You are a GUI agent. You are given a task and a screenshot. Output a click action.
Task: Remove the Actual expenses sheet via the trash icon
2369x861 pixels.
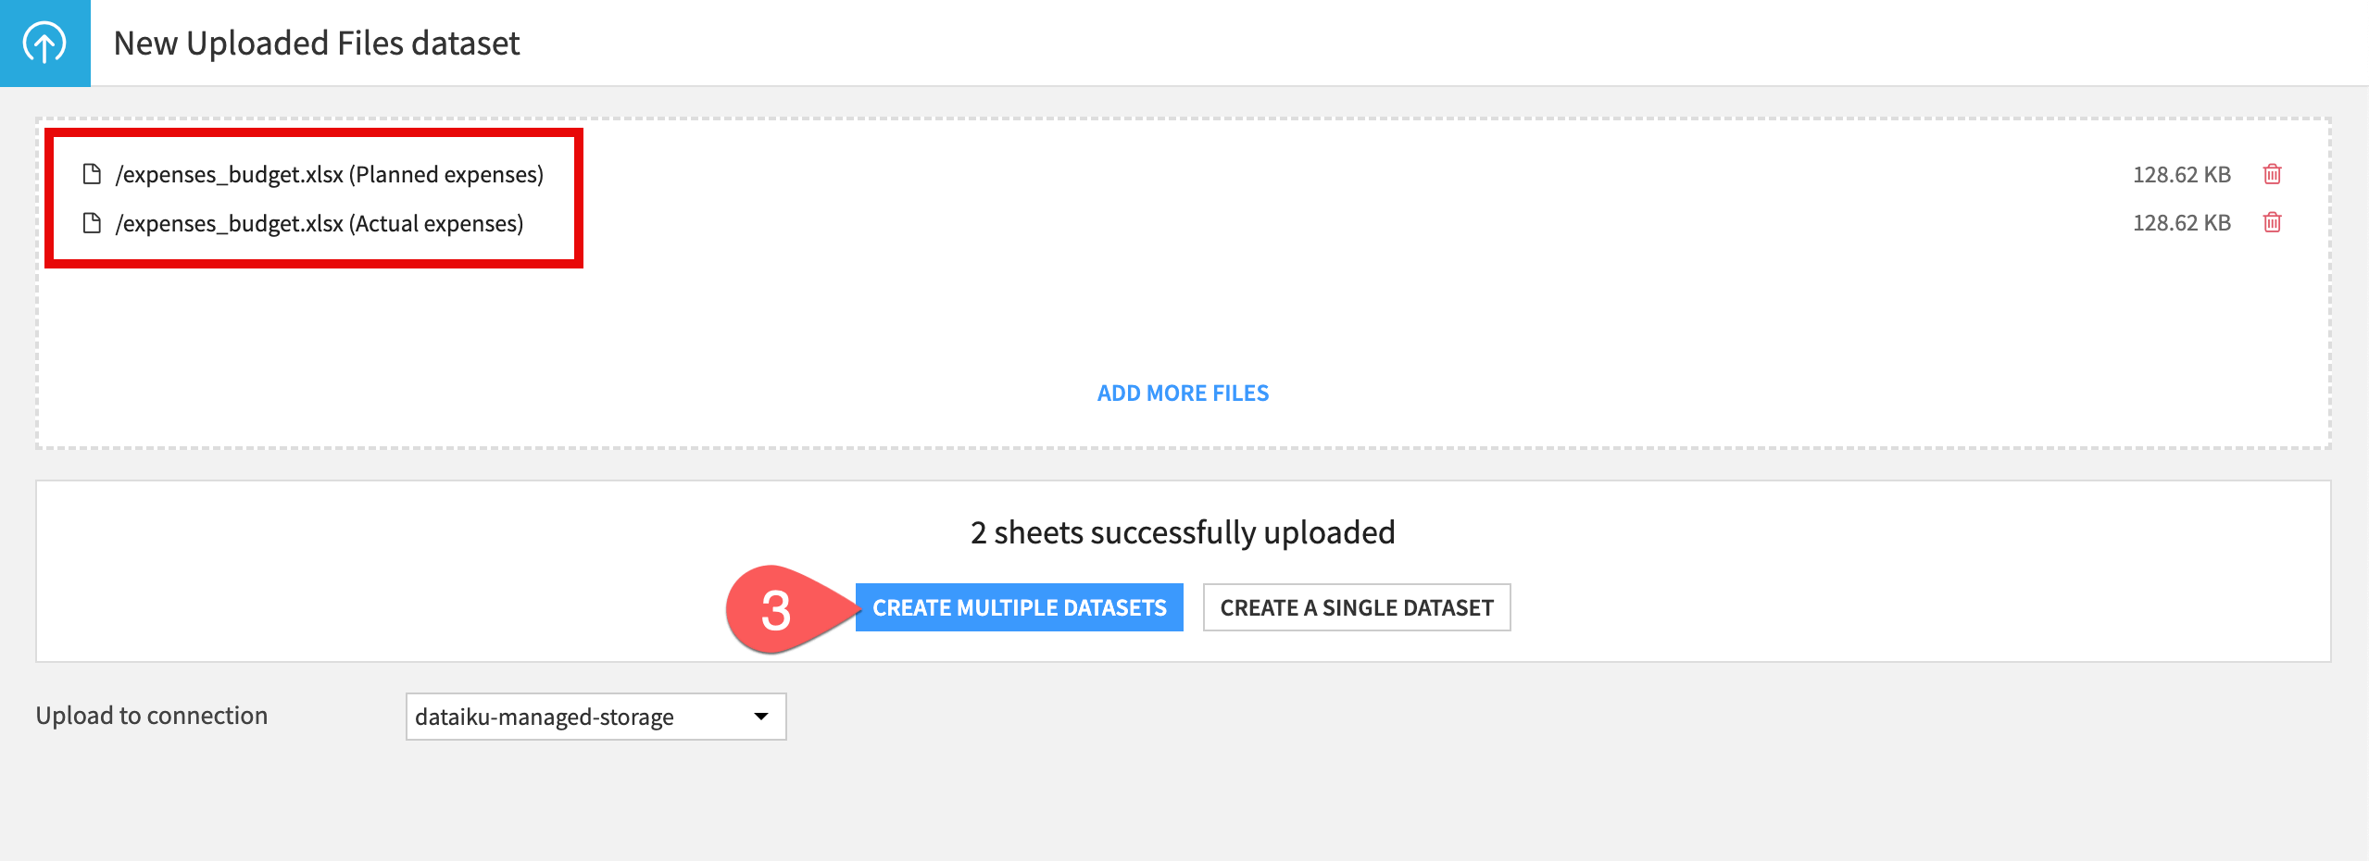tap(2271, 222)
